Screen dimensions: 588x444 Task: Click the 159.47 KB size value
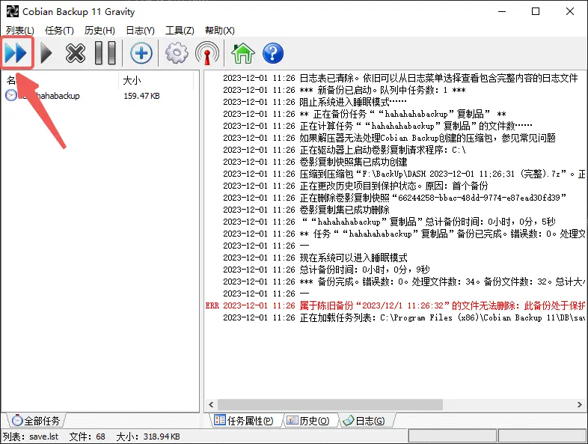141,96
